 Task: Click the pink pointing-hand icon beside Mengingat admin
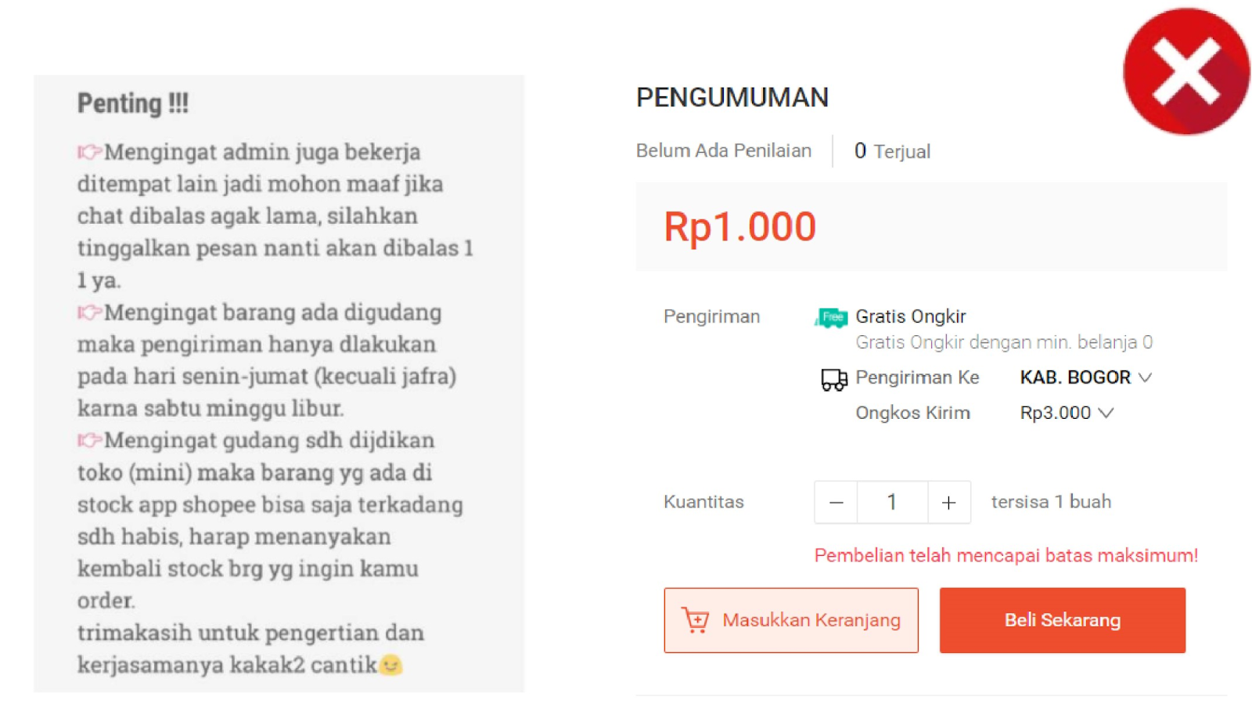88,151
